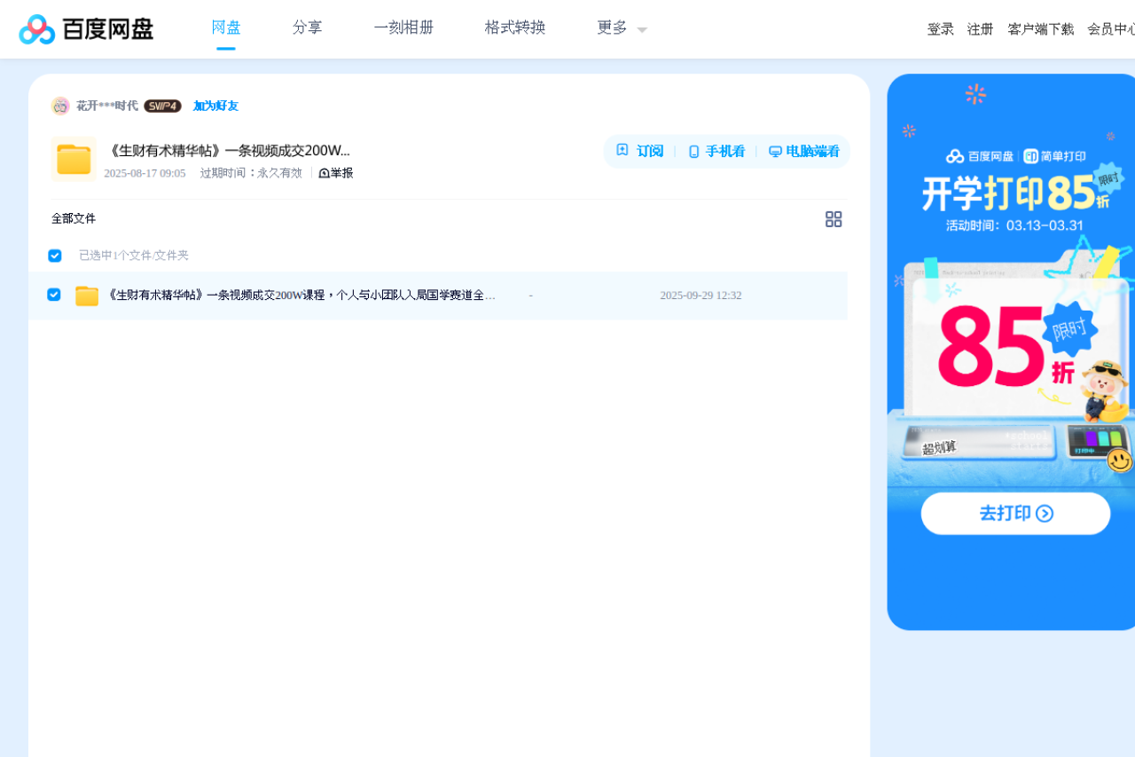Switch to the 分享 tab

tap(307, 28)
